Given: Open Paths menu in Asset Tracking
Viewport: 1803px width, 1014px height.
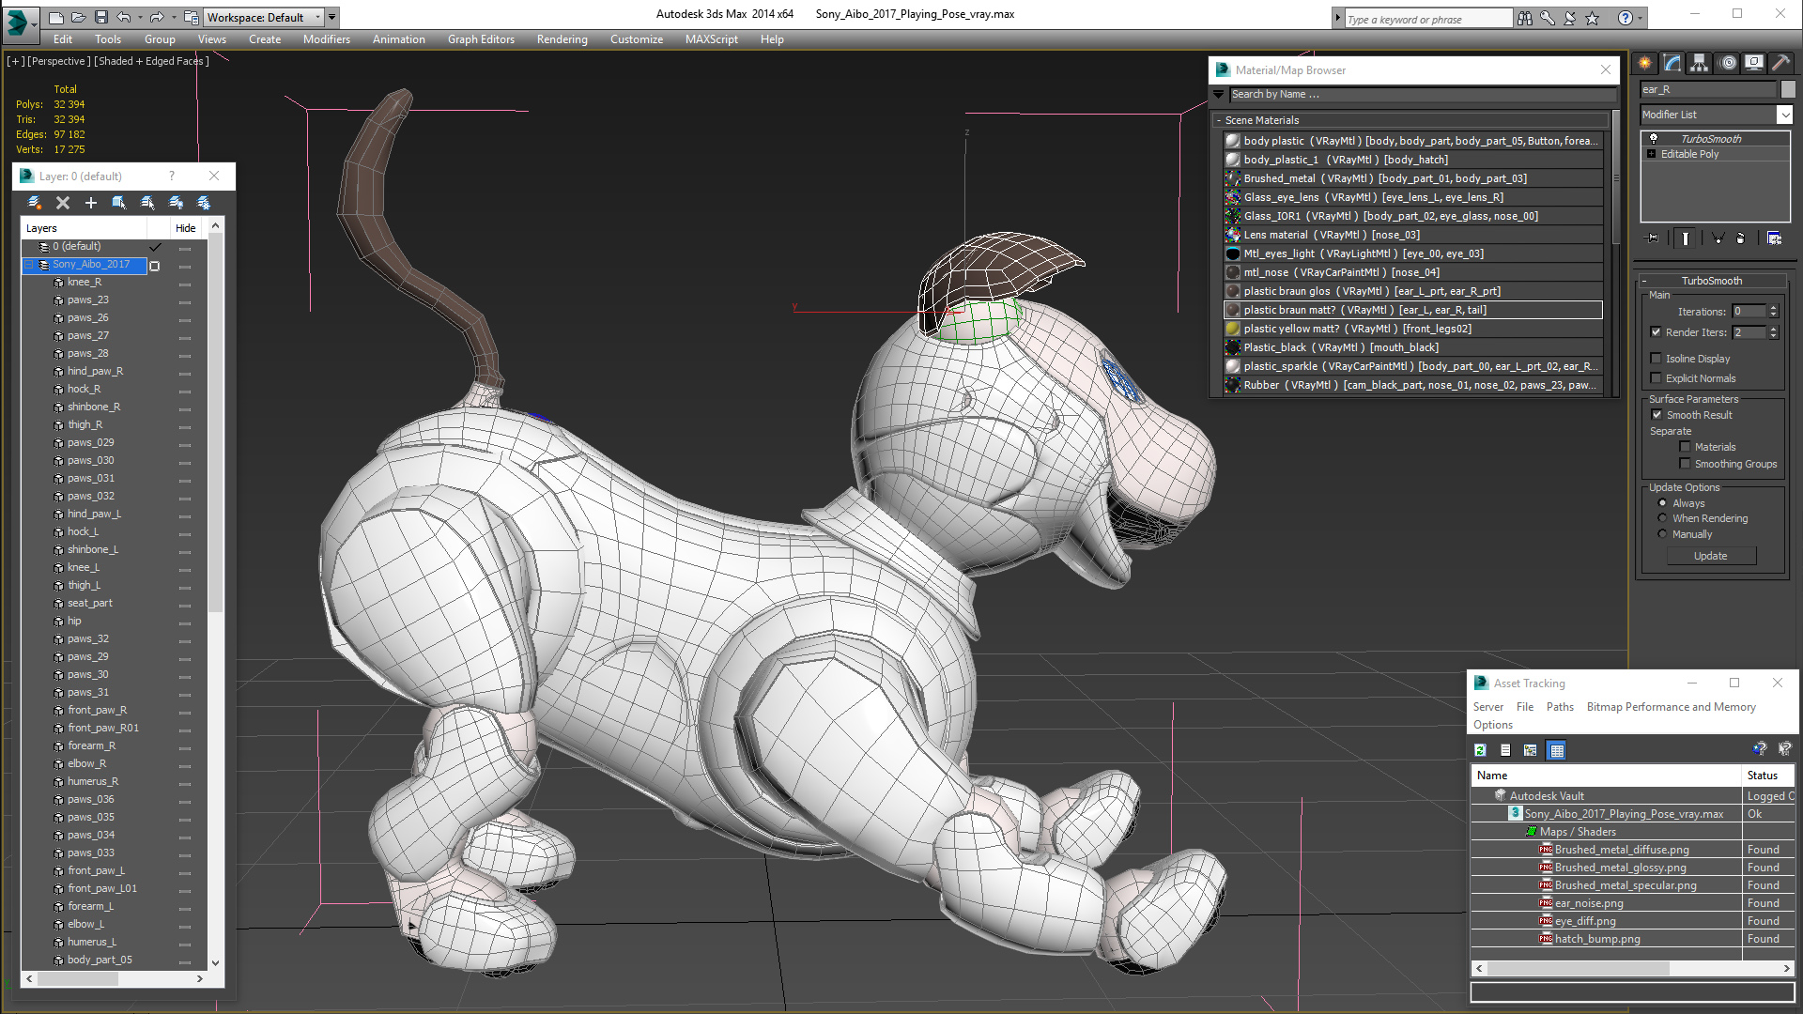Looking at the screenshot, I should (x=1560, y=707).
